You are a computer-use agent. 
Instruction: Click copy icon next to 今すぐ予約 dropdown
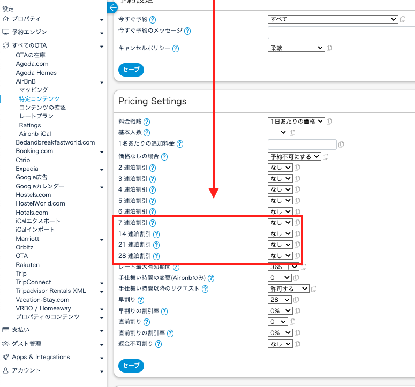[403, 19]
